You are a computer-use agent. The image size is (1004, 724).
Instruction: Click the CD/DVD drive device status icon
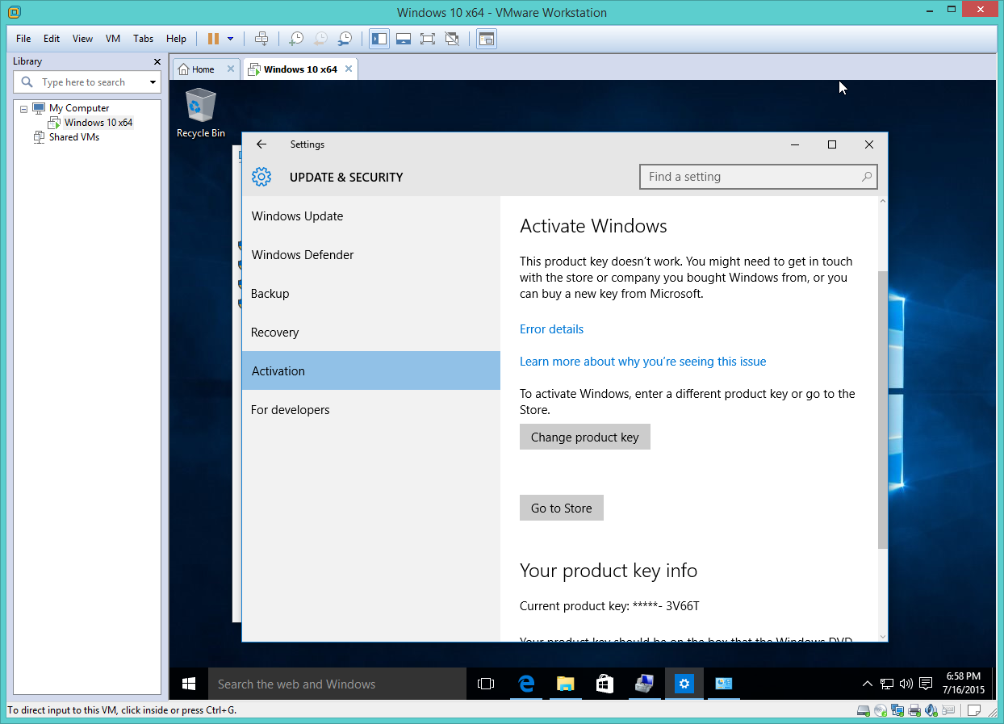pos(881,711)
